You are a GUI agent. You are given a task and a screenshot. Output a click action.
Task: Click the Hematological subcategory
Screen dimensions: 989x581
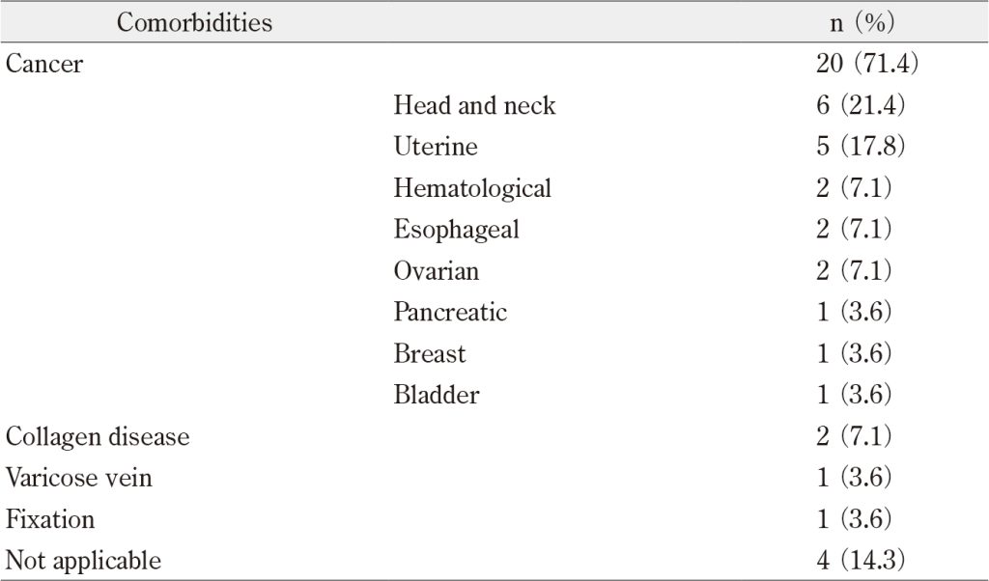pyautogui.click(x=472, y=188)
